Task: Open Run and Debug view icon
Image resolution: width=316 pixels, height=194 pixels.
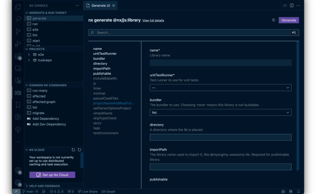Action: tap(18, 44)
